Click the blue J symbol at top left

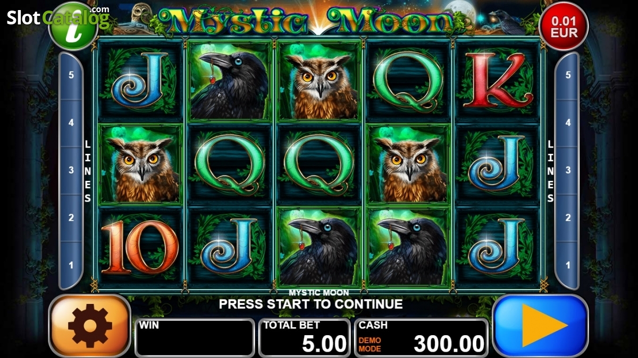coord(140,81)
